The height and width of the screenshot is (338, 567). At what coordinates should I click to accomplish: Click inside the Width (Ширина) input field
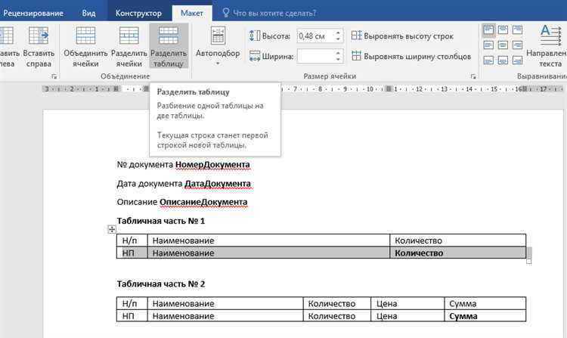pos(314,56)
